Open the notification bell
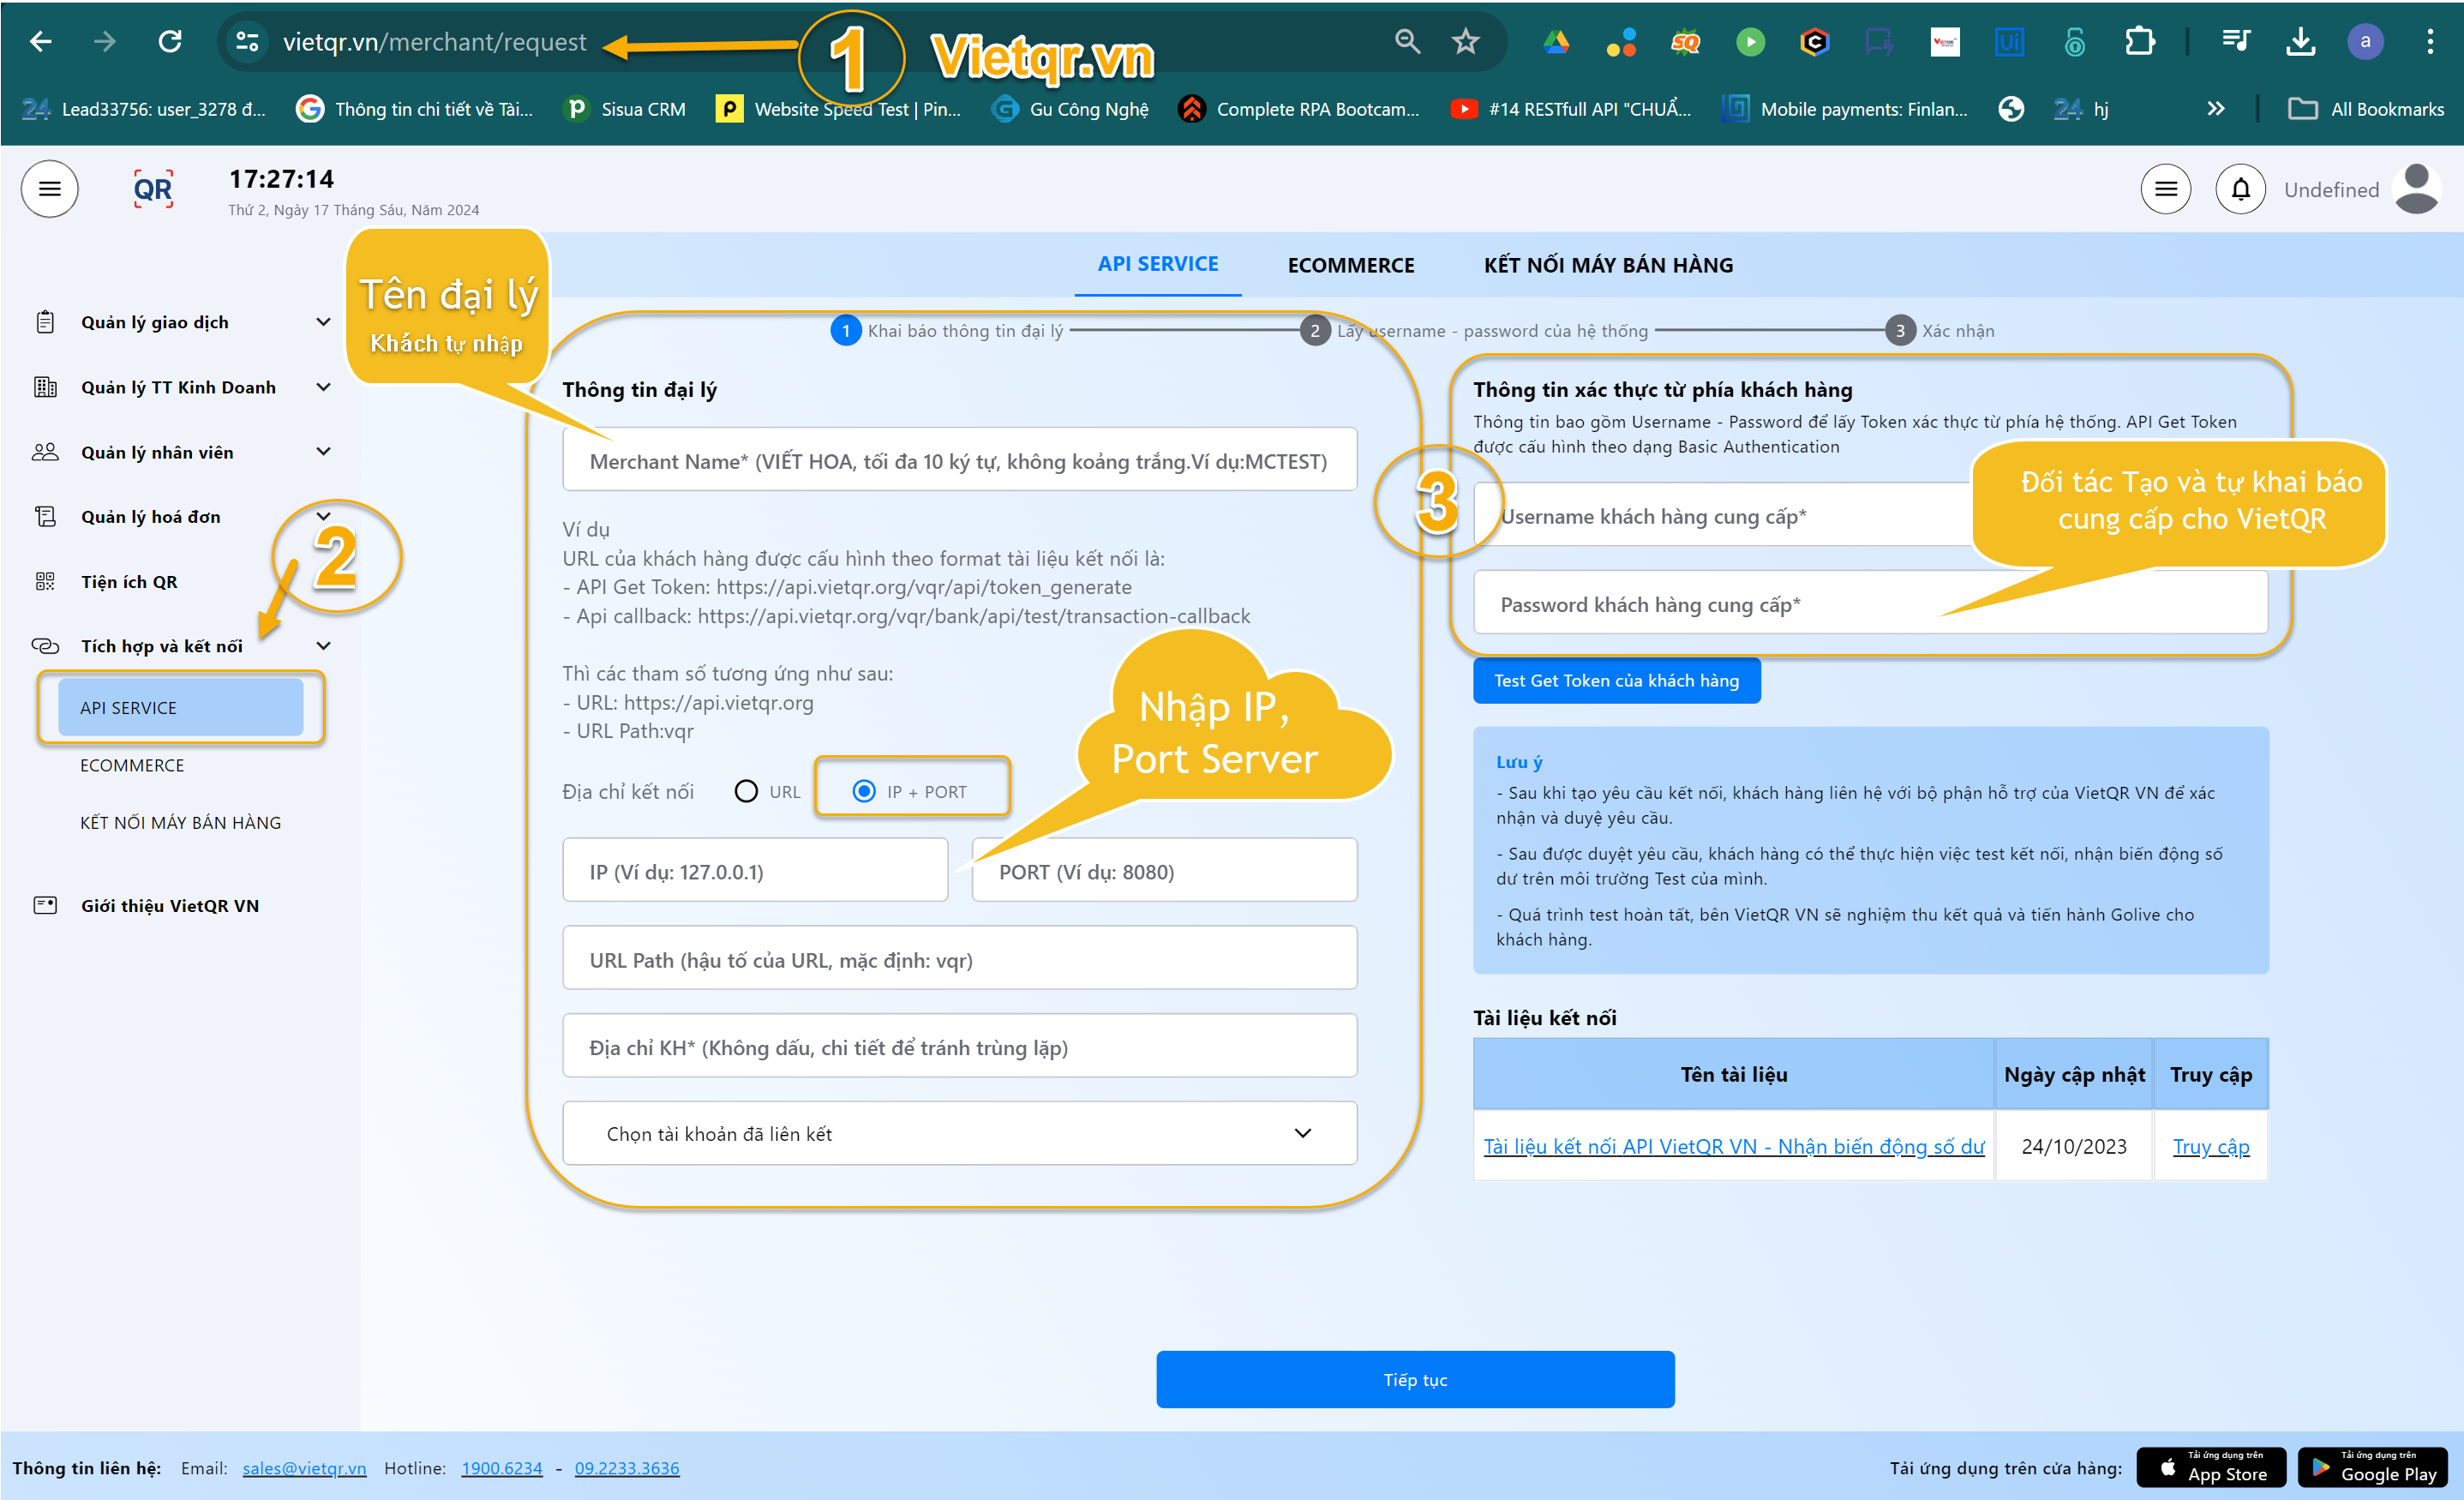The height and width of the screenshot is (1500, 2464). click(x=2240, y=189)
